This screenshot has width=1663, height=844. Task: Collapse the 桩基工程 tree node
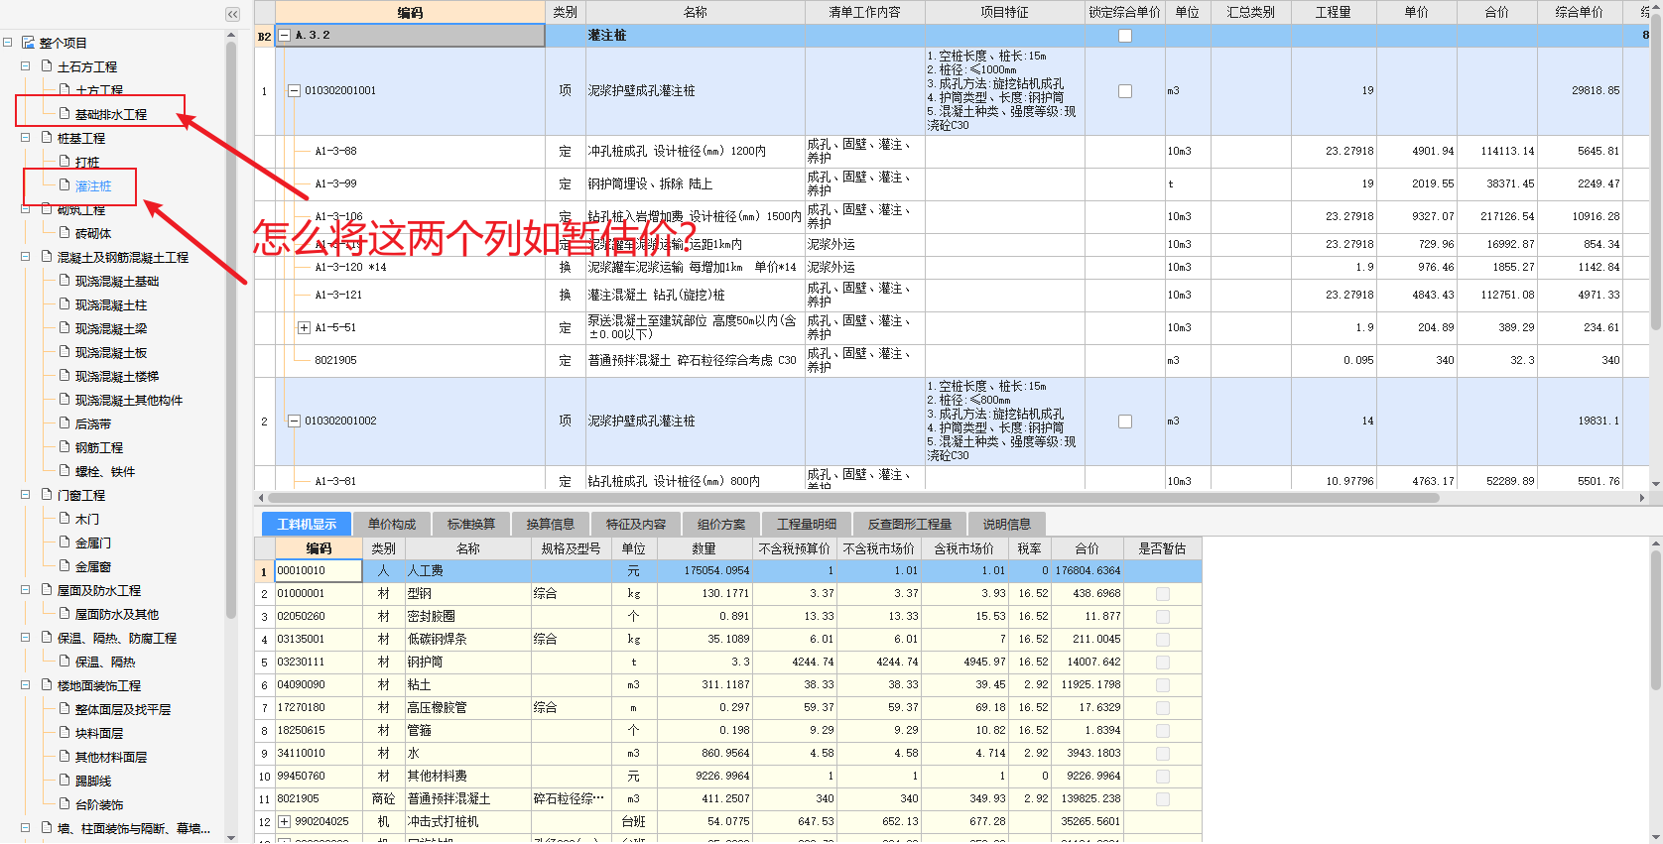[26, 138]
